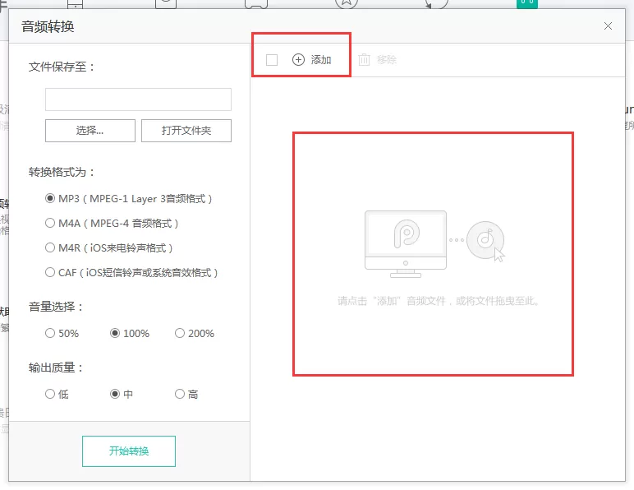Click the computer monitor illustration icon
The image size is (634, 490).
pos(406,244)
